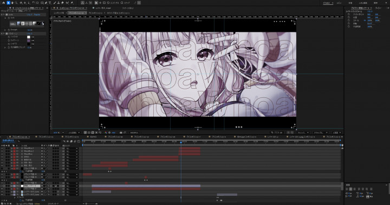This screenshot has width=390, height=205.
Task: Click the snapshot camera icon below viewer
Action: tap(121, 133)
